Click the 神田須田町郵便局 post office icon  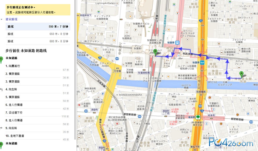pos(180,122)
